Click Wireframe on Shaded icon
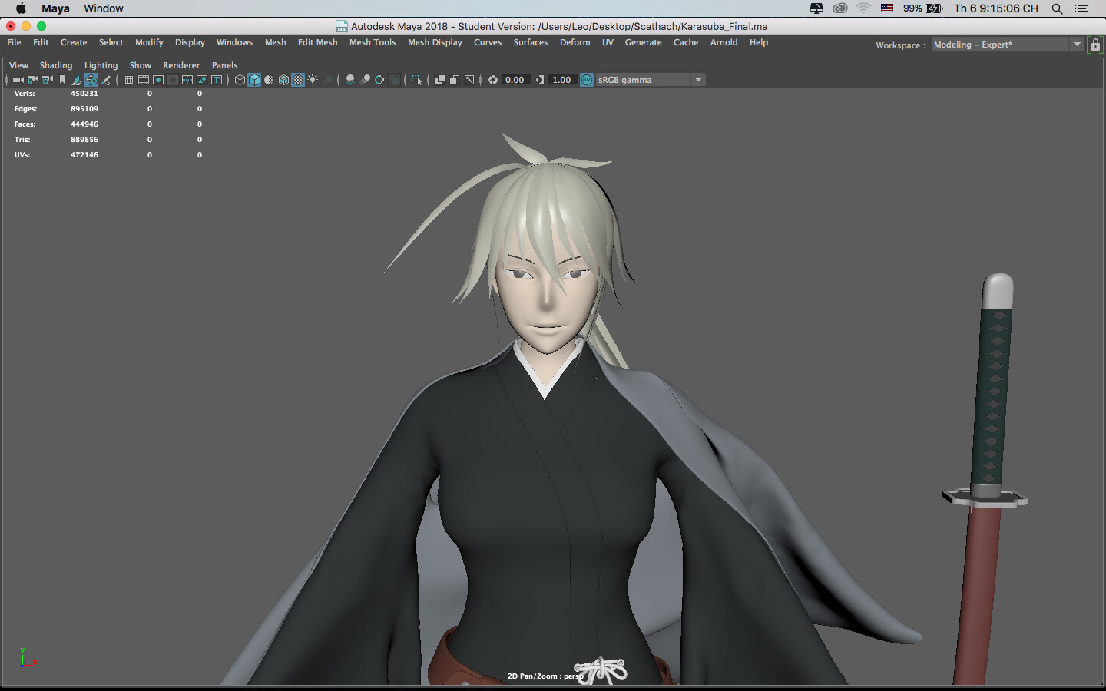 pyautogui.click(x=283, y=80)
